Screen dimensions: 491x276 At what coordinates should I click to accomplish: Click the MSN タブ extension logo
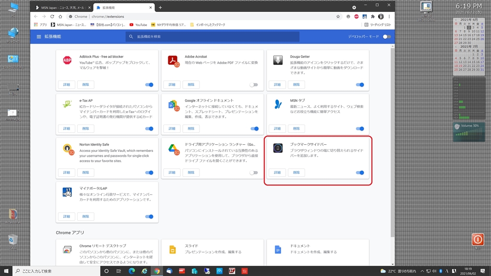click(x=278, y=104)
